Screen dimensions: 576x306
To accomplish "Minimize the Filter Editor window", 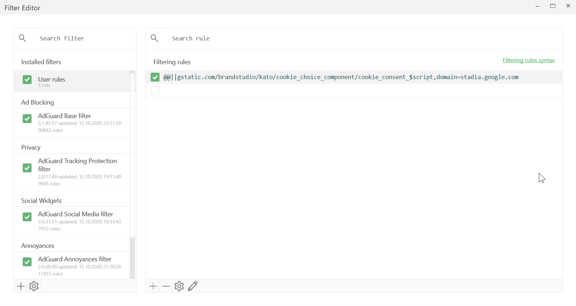I will coord(538,6).
